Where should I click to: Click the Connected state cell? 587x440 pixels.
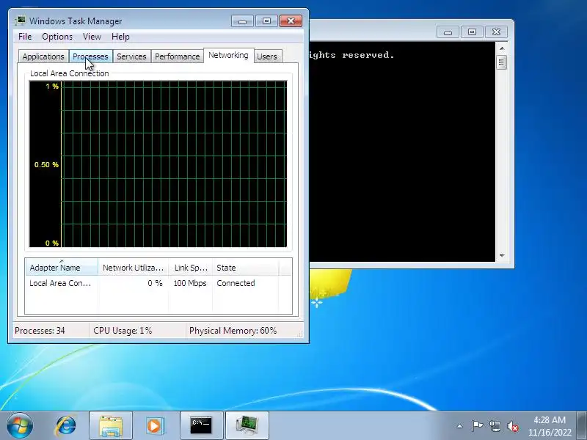pyautogui.click(x=236, y=283)
